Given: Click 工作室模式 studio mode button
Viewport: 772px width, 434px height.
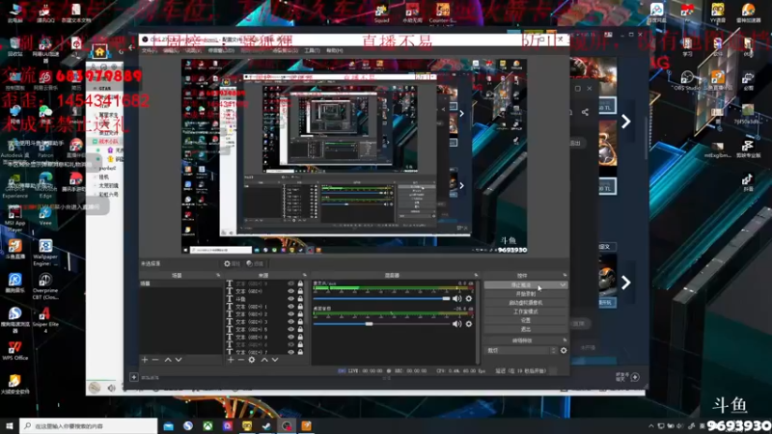Looking at the screenshot, I should coord(525,312).
